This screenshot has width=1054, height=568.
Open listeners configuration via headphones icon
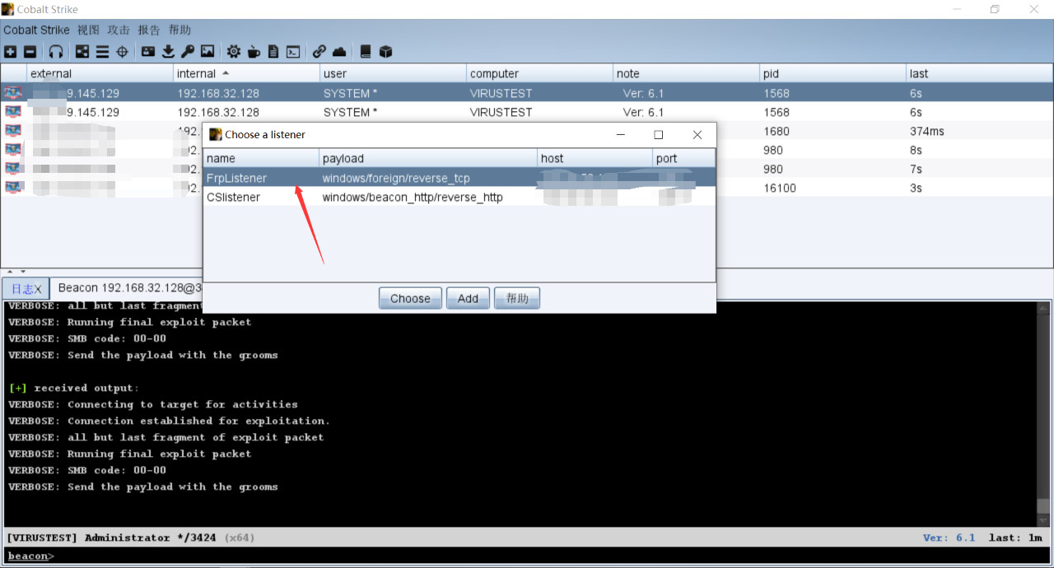56,51
